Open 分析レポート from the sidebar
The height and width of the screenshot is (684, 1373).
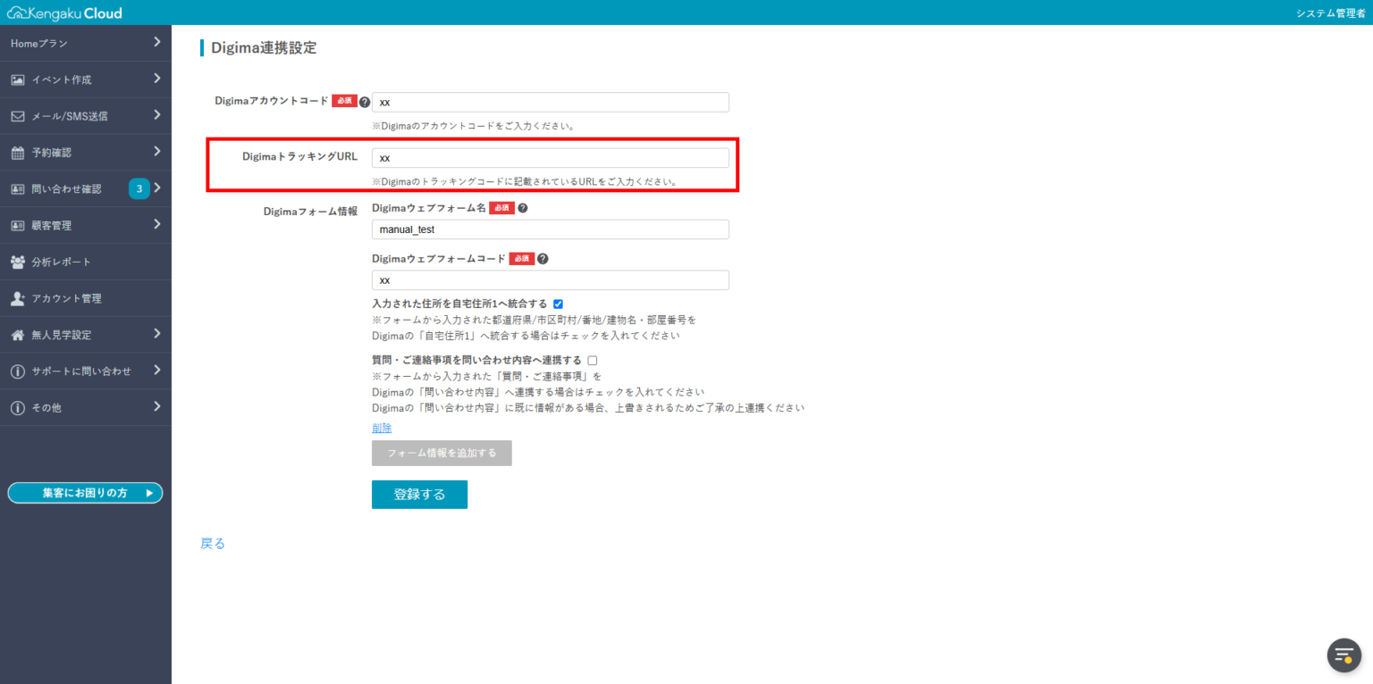(61, 262)
